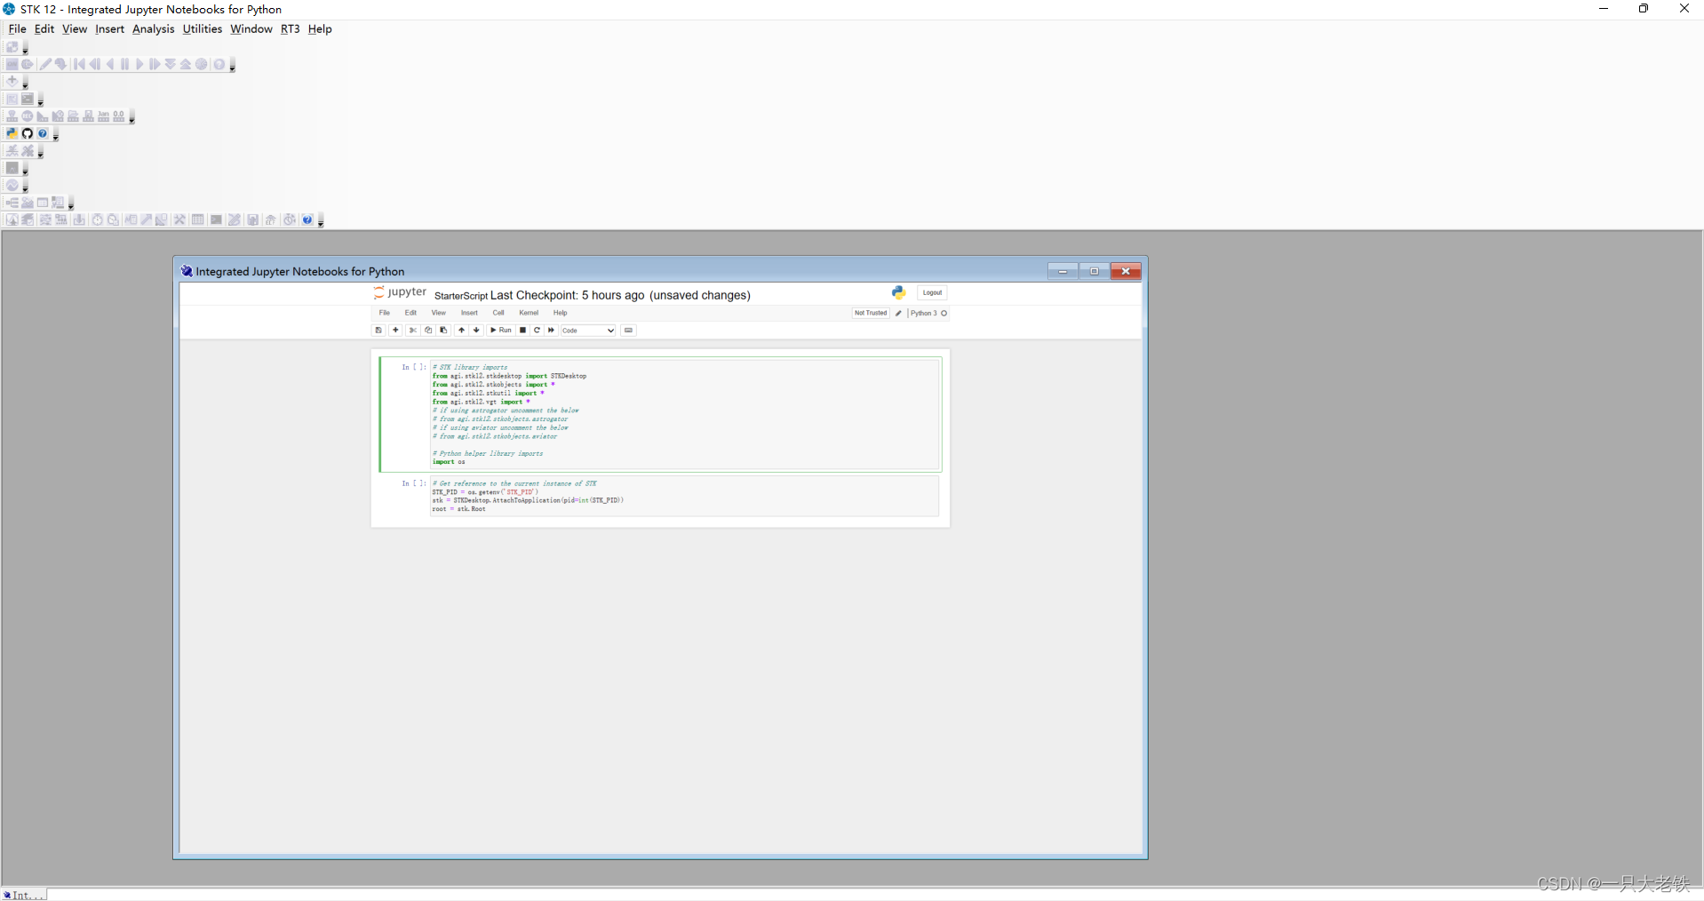Screen dimensions: 1704x901
Task: Restart the kernel with the circular arrow
Action: (537, 331)
